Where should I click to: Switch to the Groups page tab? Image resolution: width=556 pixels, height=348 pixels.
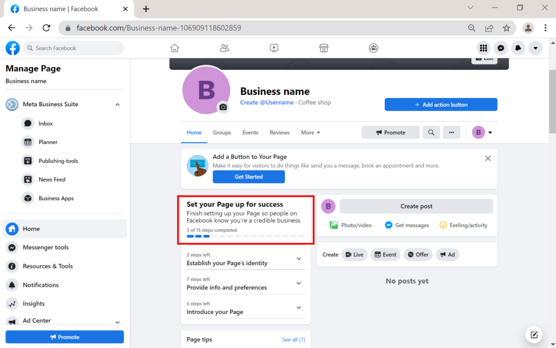pyautogui.click(x=222, y=132)
